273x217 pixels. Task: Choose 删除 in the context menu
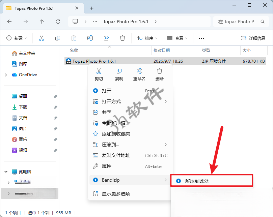pyautogui.click(x=160, y=74)
